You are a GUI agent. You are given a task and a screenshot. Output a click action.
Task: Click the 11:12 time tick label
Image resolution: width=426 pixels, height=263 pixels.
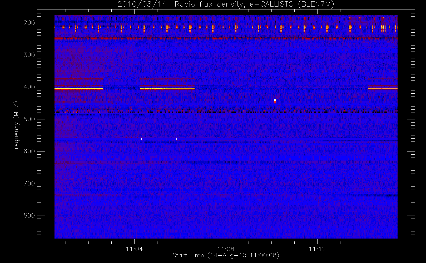317,249
